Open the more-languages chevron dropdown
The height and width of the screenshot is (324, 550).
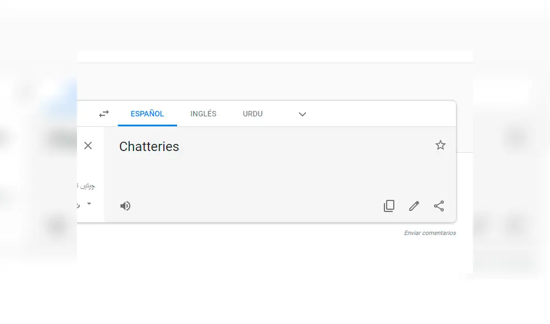302,114
